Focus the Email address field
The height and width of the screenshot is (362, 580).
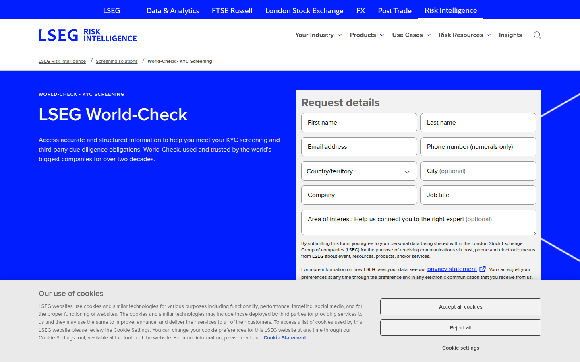(x=359, y=147)
